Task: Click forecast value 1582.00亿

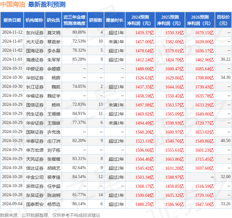Action: 174,42
